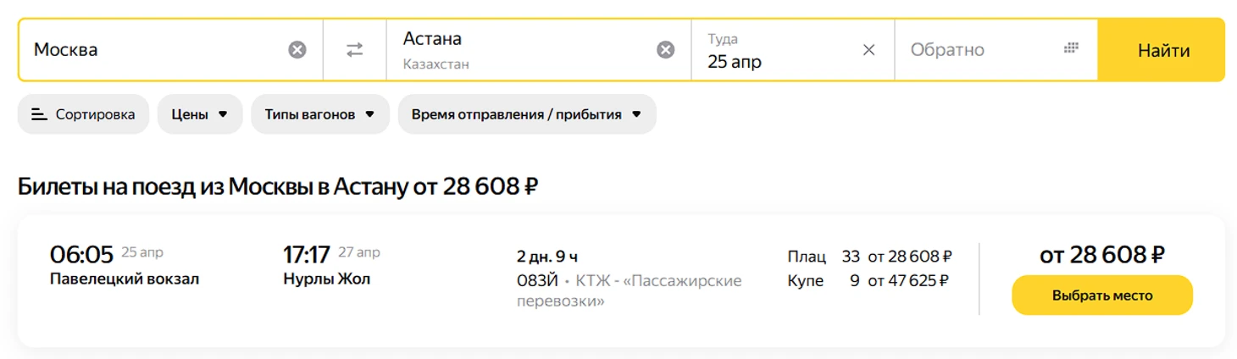Select Плац fare from 28 608 ₽

(x=868, y=256)
